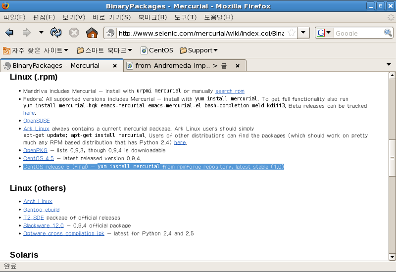Screen dimensions: 396x272
Task: Open the Google search engine selector
Action: click(324, 33)
